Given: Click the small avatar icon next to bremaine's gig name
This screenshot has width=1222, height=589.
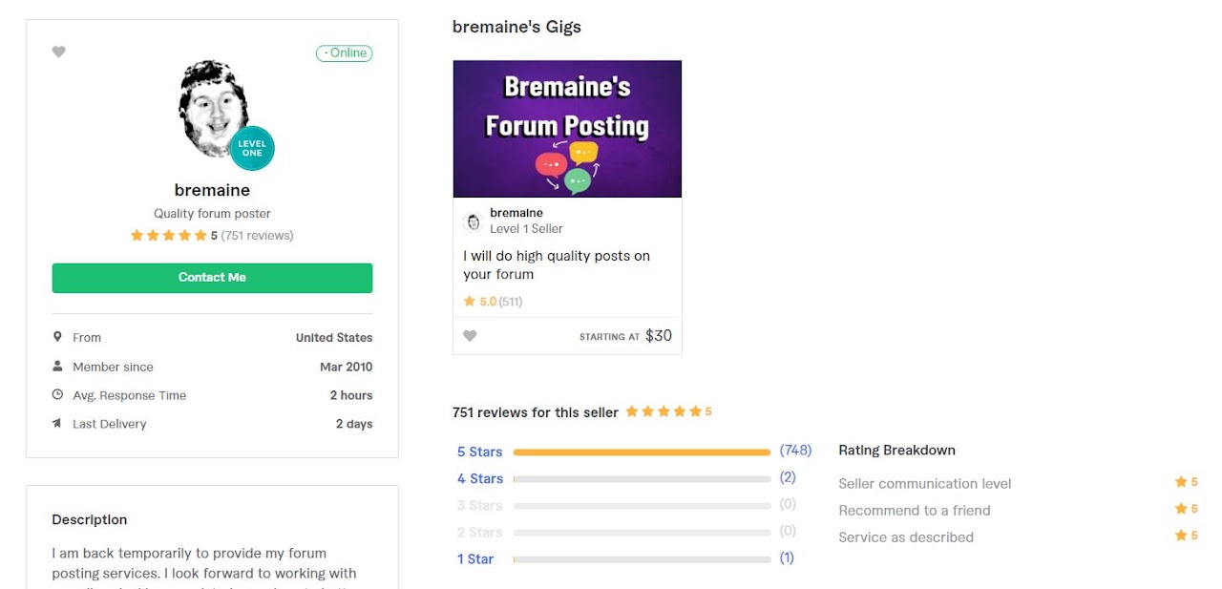Looking at the screenshot, I should click(473, 221).
